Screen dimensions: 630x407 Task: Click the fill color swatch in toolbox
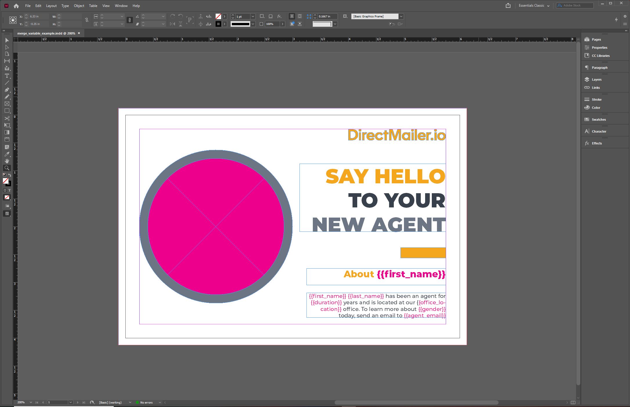pos(5,181)
